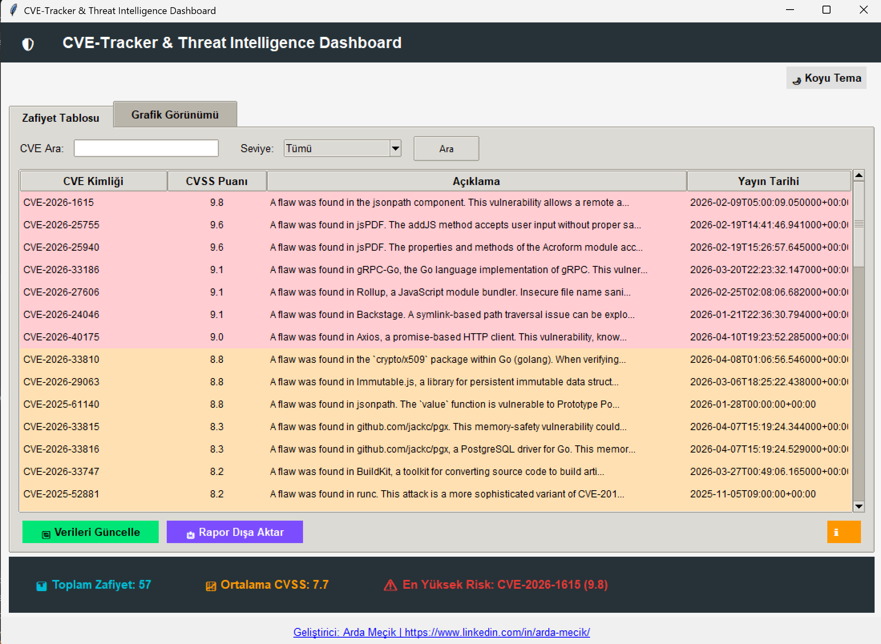Sort by the CVSS Puanı column header
Viewport: 881px width, 644px height.
click(217, 181)
